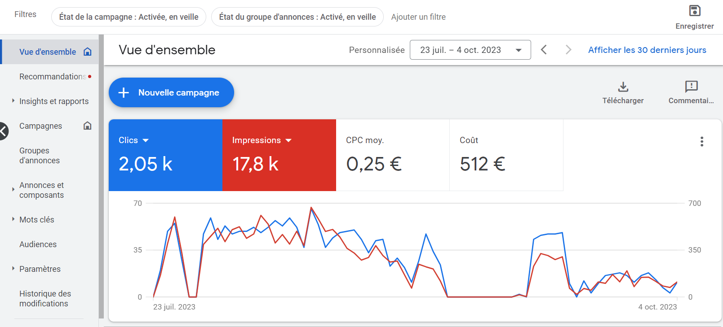This screenshot has height=327, width=723.
Task: Open the Clics metric dropdown arrow
Action: click(x=146, y=140)
